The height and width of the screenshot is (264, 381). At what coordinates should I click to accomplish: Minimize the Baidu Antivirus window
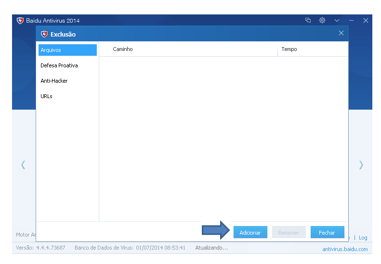tap(351, 21)
